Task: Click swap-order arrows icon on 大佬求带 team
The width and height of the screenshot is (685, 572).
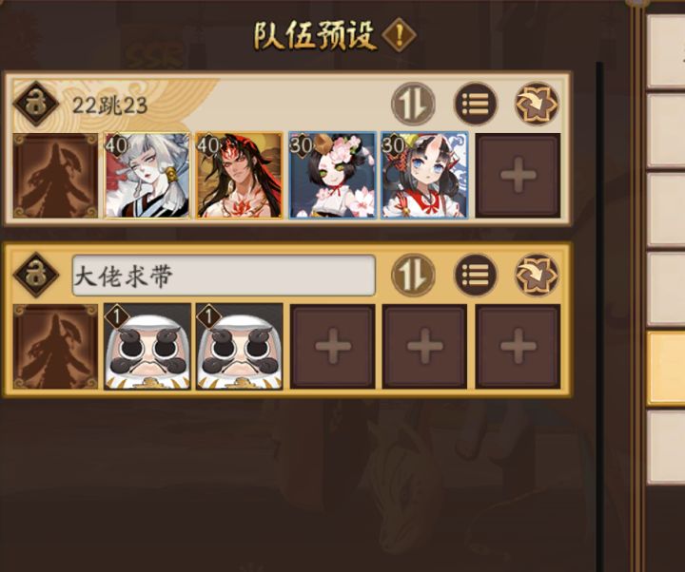Action: [413, 275]
